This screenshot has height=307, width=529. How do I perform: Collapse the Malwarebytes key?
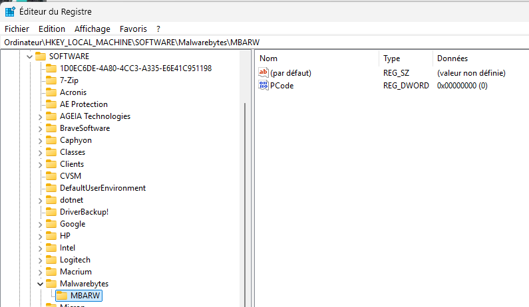[40, 284]
